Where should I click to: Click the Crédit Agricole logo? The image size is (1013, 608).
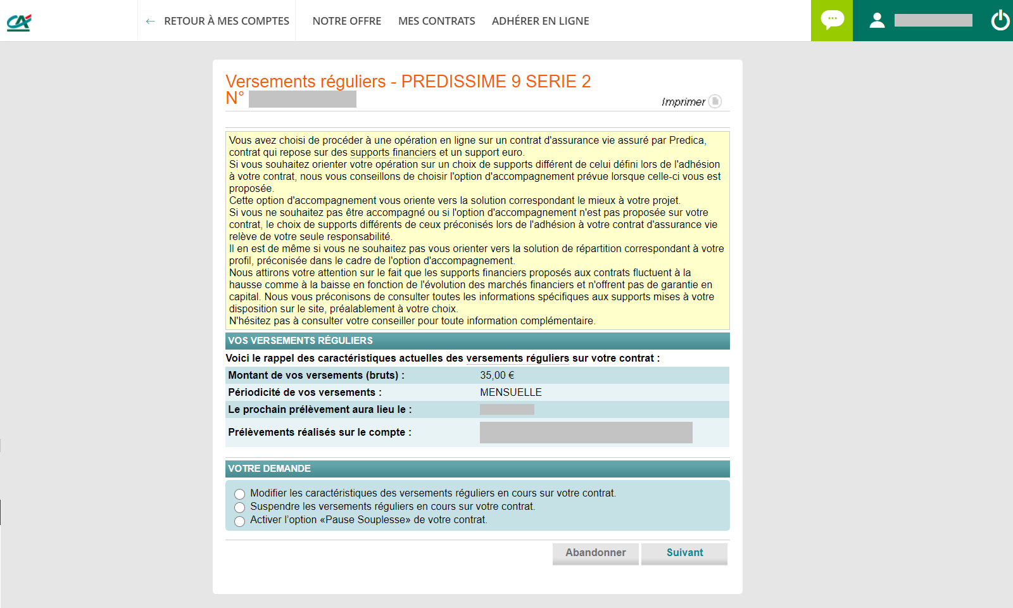click(19, 22)
